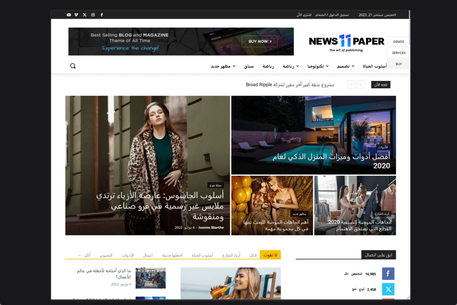The height and width of the screenshot is (305, 457).
Task: Click the DEMOS side button
Action: pyautogui.click(x=399, y=42)
